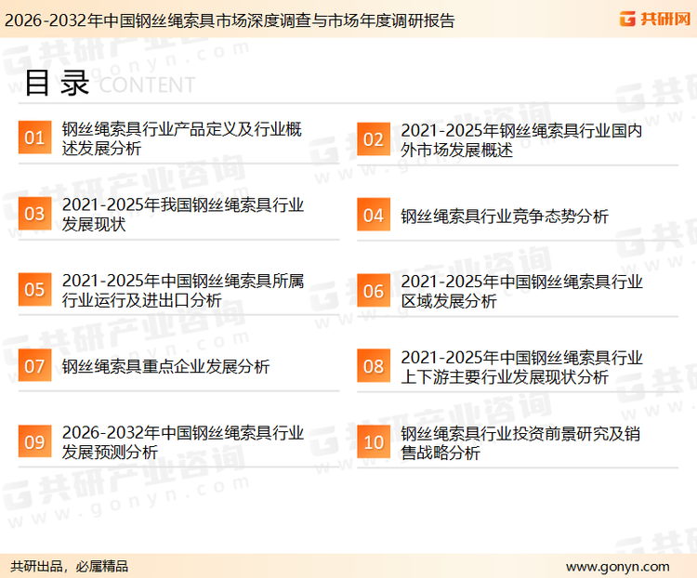Select chapter title 2021-2025年钢丝绳索具行业国内外市场发展概述
Image resolution: width=697 pixels, height=578 pixels.
point(521,140)
